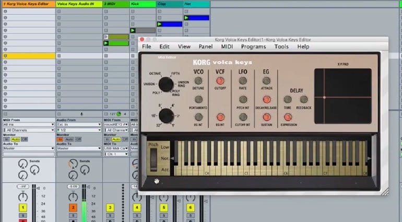Launch the olive clip in 3 MIDI track
Screen dimensions: 402x222
tap(106, 37)
